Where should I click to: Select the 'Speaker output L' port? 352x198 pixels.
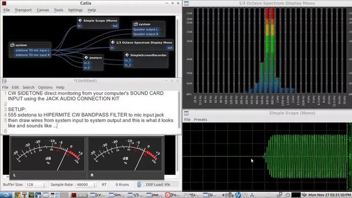click(146, 29)
